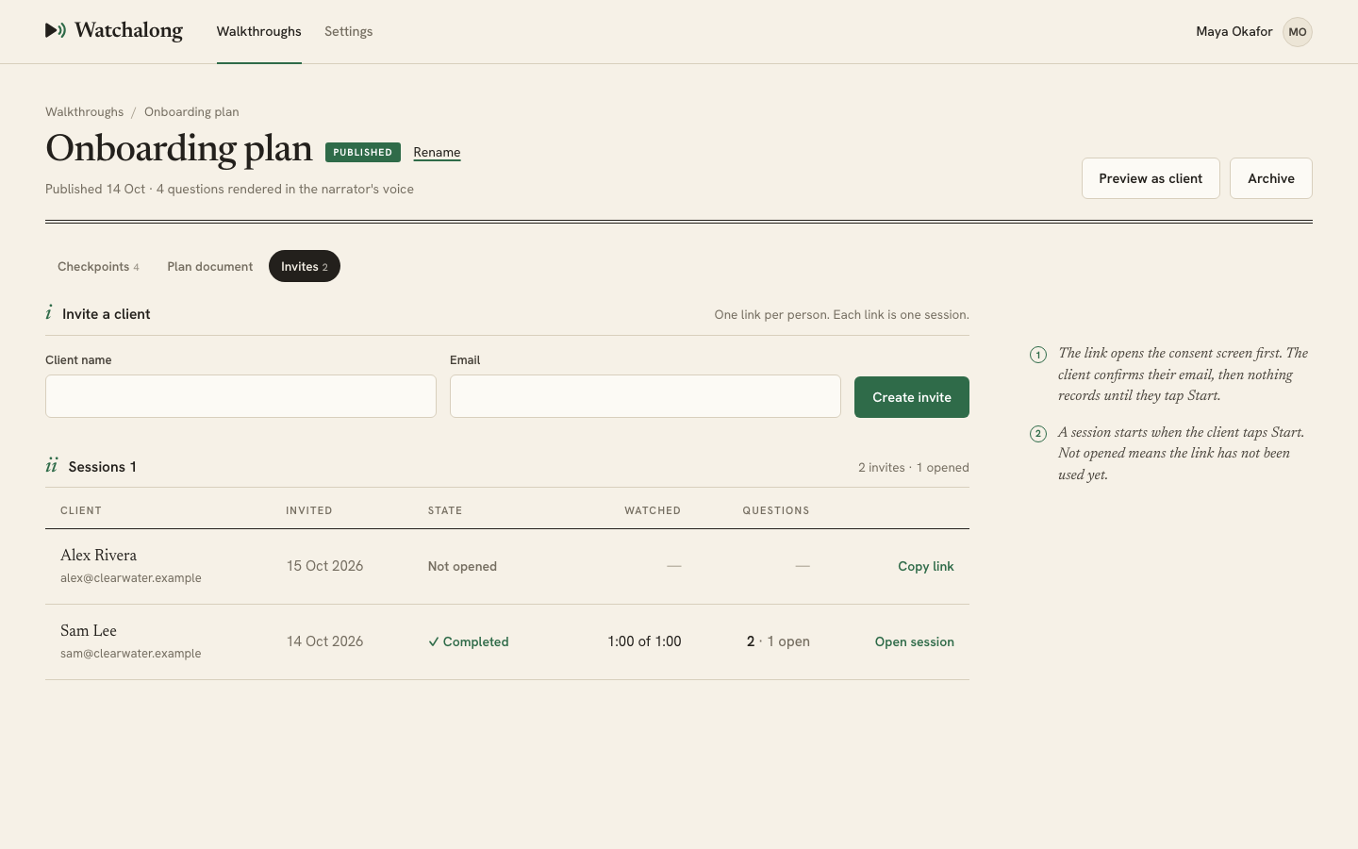1358x849 pixels.
Task: Click the 1:00 of 1:00 watched value
Action: (645, 641)
